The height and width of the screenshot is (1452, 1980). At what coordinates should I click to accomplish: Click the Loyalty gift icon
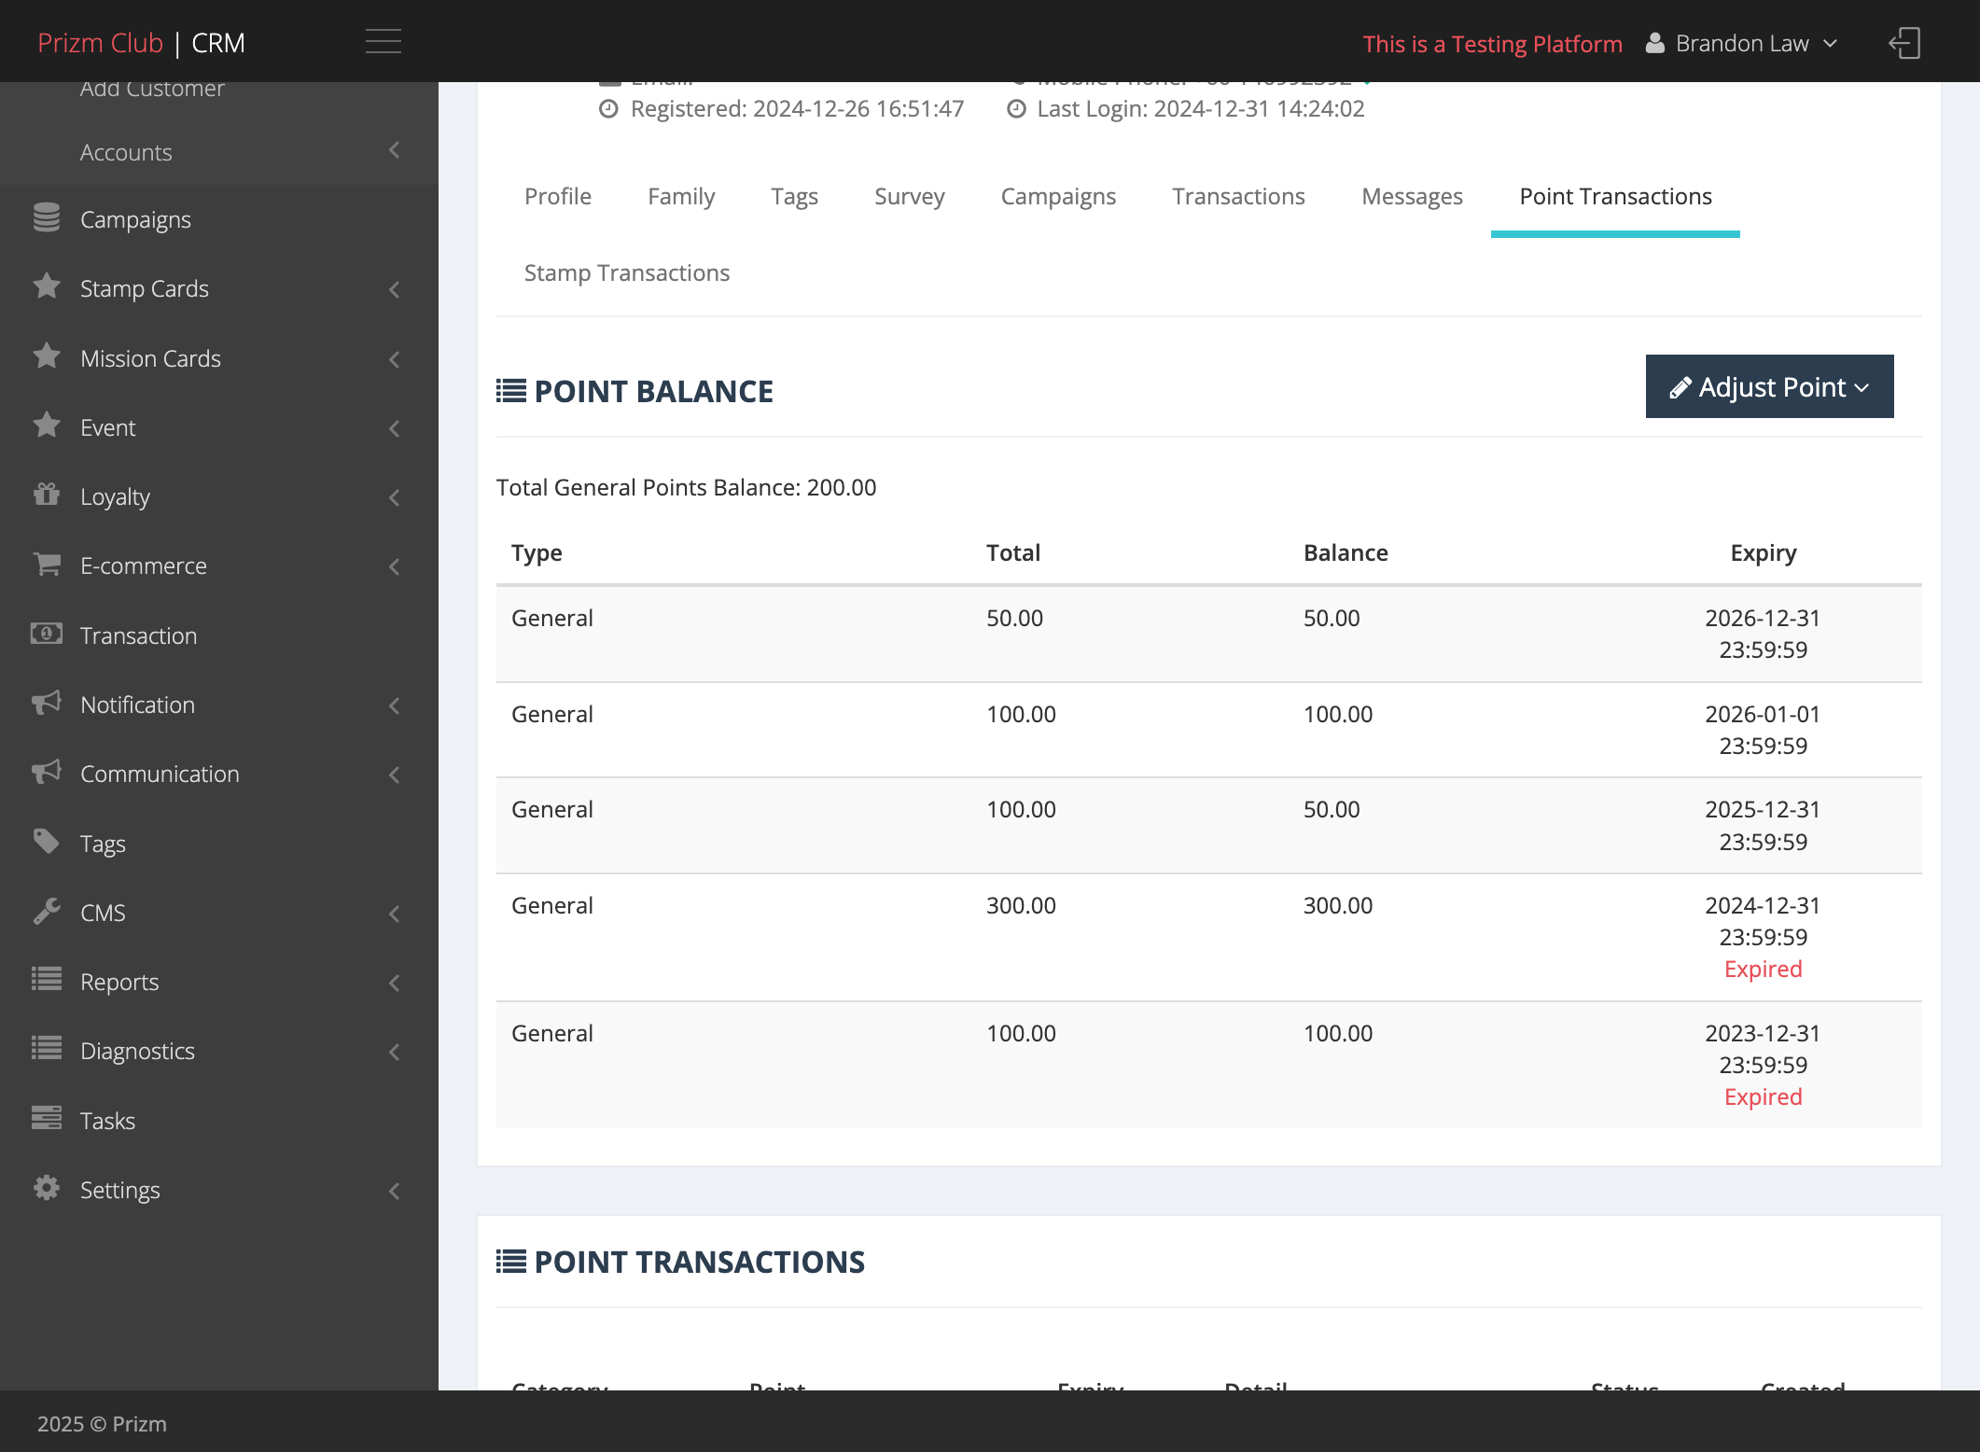click(x=47, y=495)
